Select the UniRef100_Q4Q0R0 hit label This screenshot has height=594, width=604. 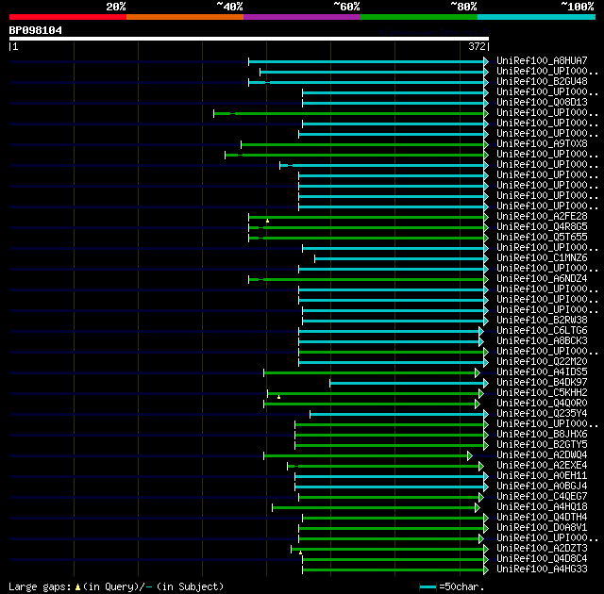click(542, 404)
